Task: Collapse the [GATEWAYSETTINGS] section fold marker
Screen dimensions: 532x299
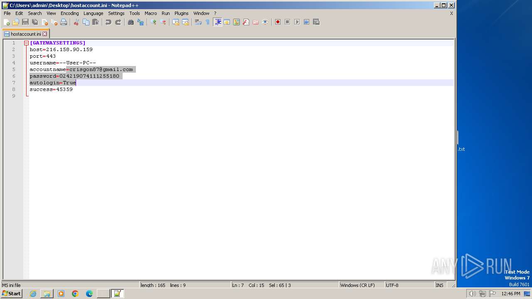Action: 26,43
